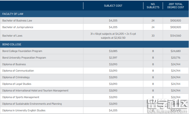Select $3,093 cost in Hotel and Tourism Management row
The height and width of the screenshot is (114, 189).
click(113, 90)
